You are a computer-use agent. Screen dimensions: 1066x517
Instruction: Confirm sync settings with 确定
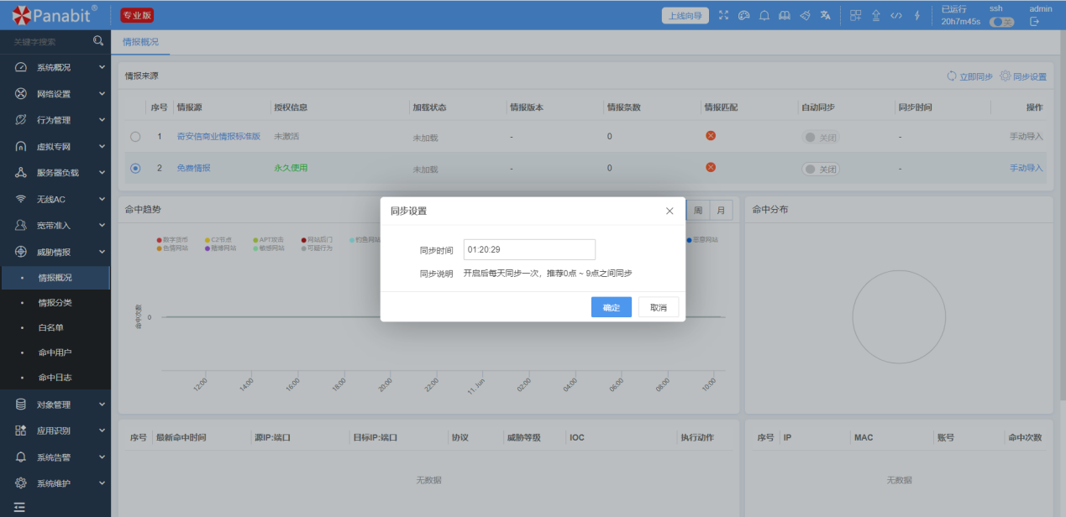[612, 307]
